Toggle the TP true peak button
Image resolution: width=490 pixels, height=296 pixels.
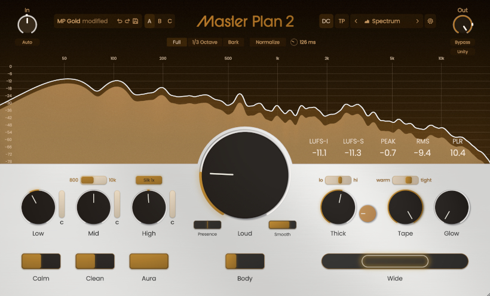coord(342,21)
